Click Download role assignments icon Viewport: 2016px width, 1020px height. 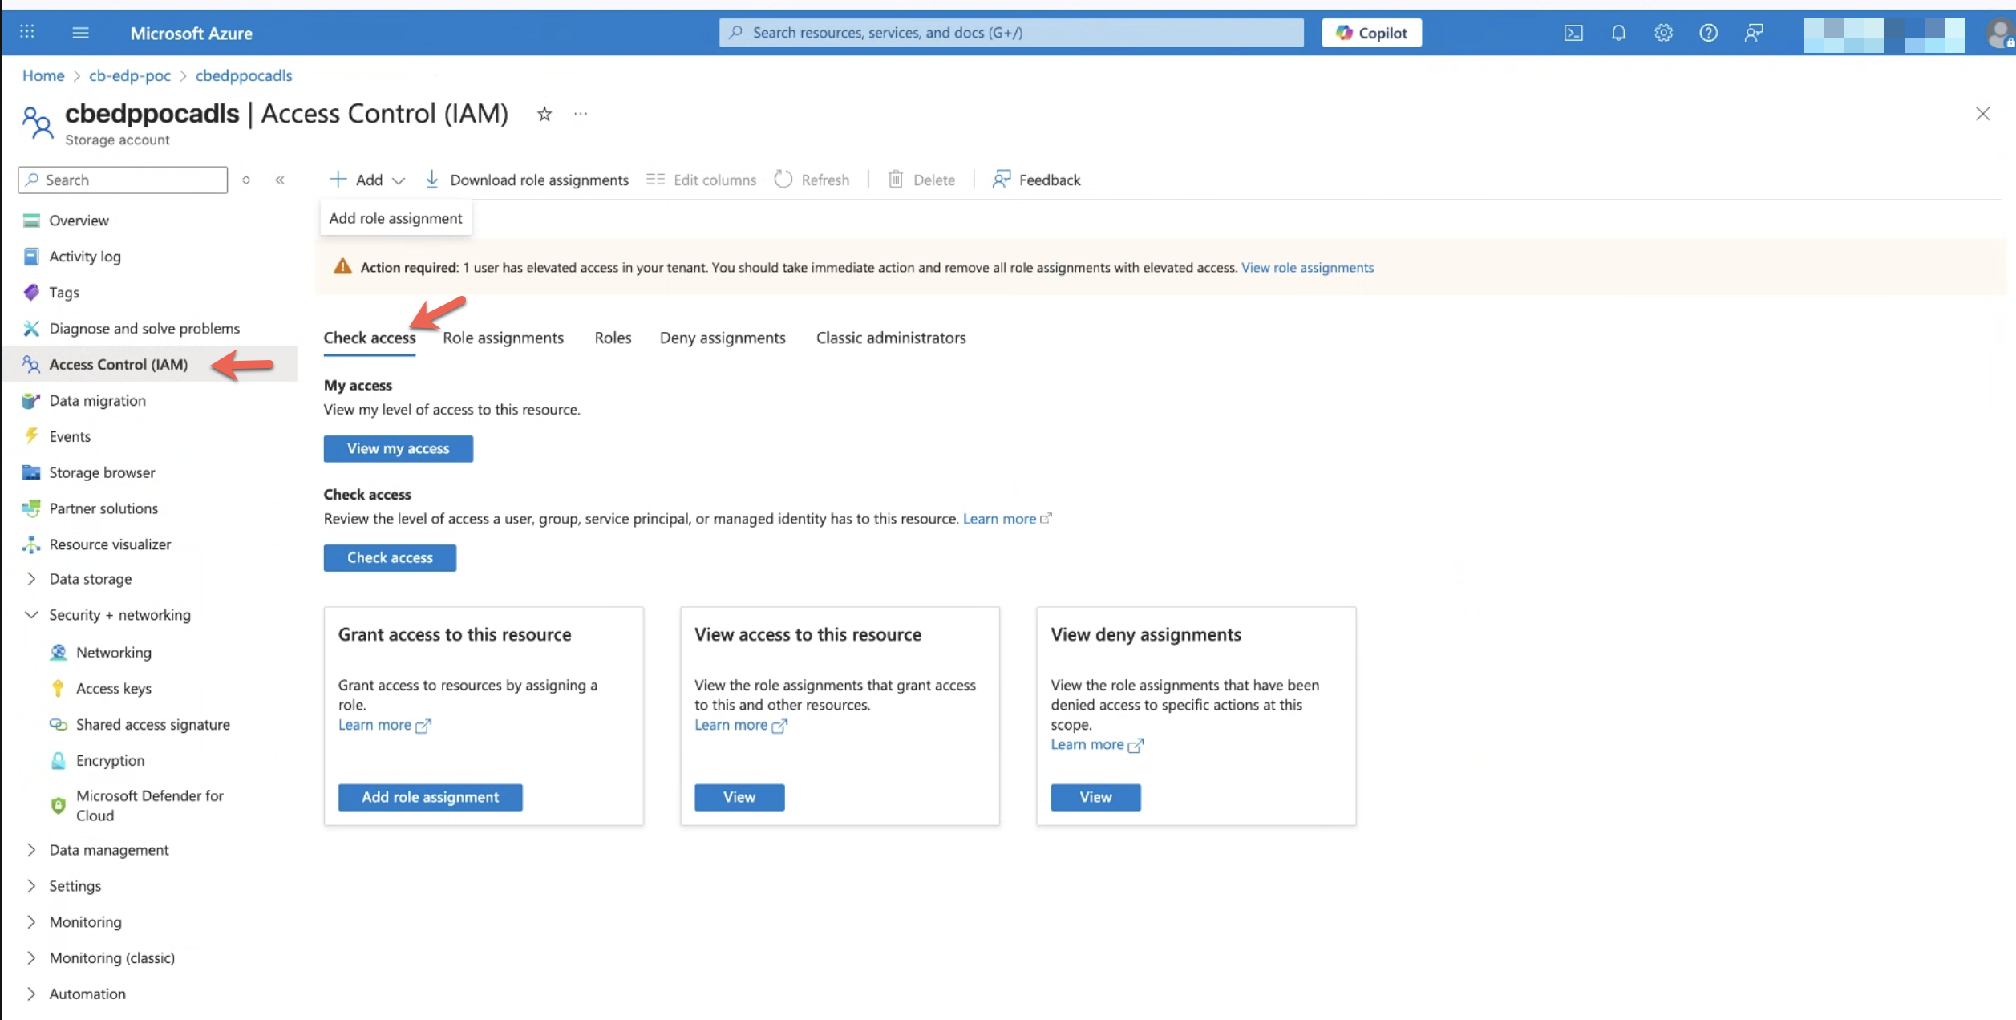point(432,180)
